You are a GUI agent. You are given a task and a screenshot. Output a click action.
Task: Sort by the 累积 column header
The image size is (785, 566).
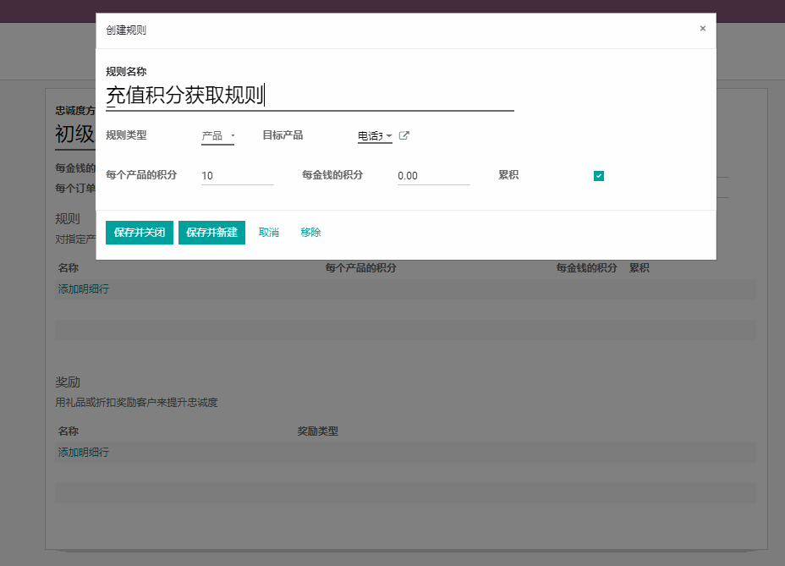click(x=640, y=268)
